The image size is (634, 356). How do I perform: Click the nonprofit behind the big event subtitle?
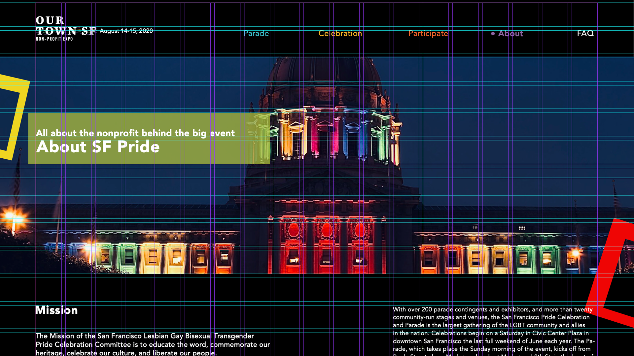135,133
